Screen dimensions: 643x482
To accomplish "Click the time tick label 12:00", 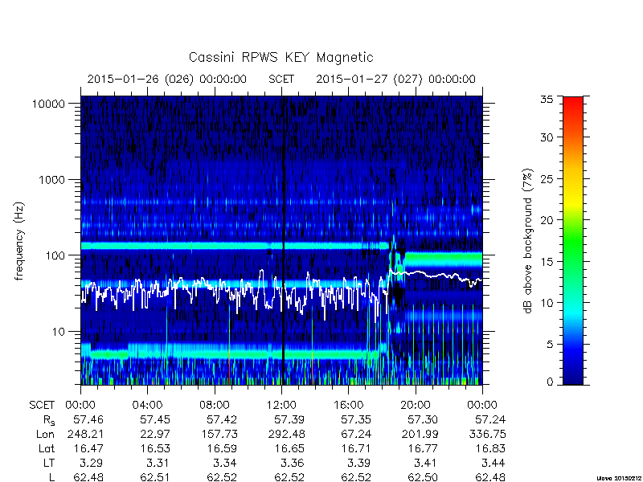I will (281, 406).
